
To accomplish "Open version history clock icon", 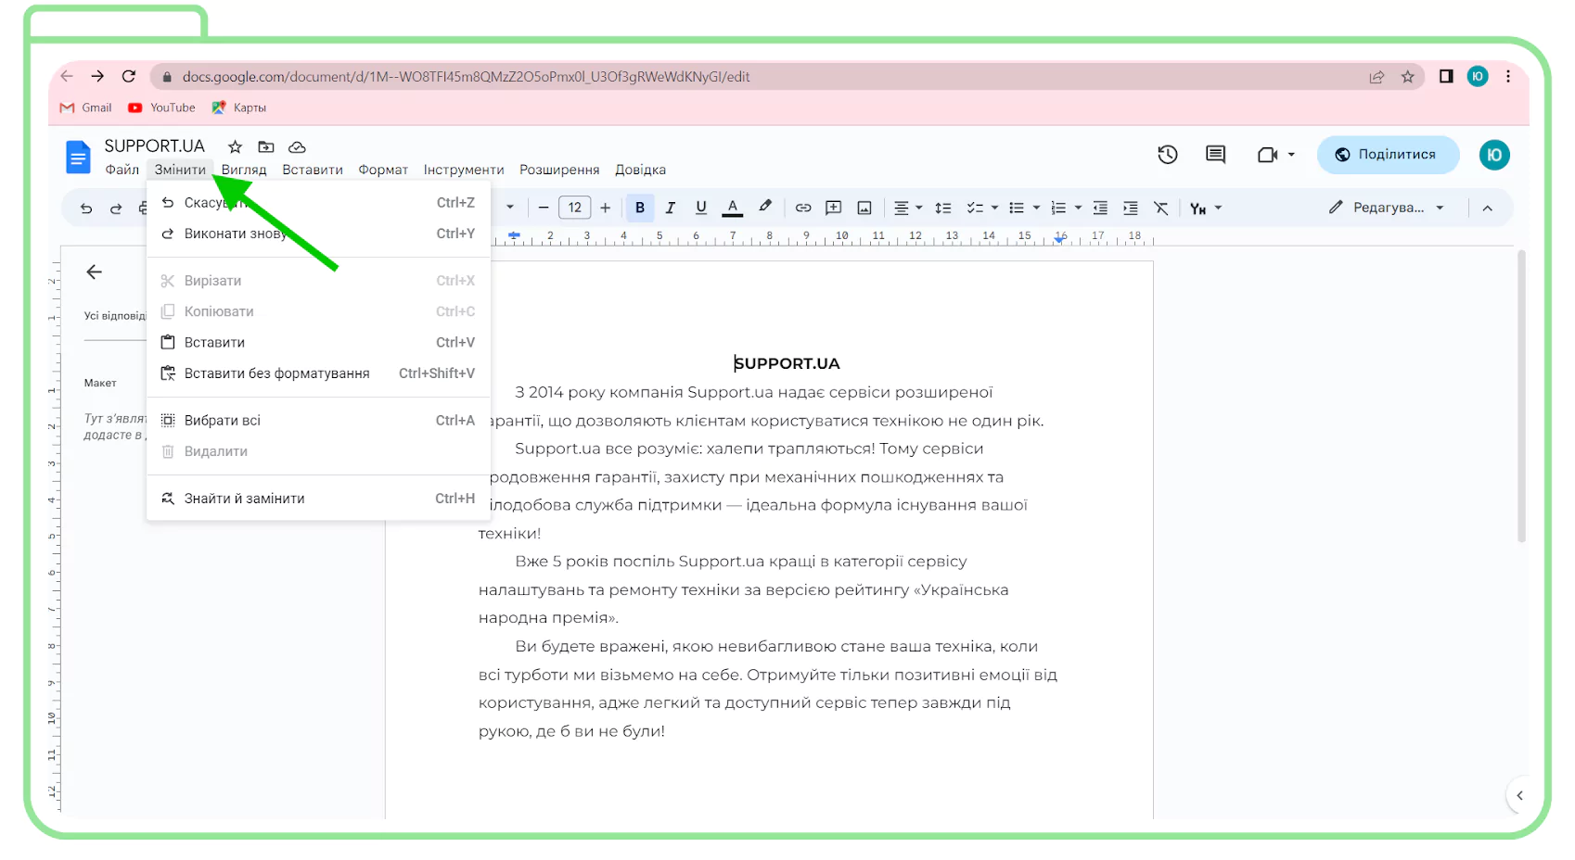I will (x=1168, y=155).
